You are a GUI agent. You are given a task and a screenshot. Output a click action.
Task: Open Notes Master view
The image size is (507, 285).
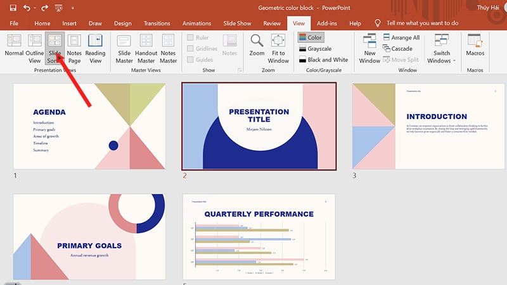[168, 48]
